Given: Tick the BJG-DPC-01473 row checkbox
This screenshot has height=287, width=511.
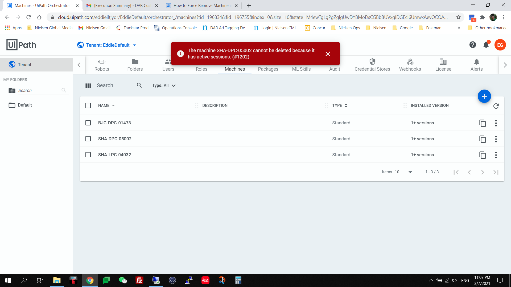Looking at the screenshot, I should [88, 123].
